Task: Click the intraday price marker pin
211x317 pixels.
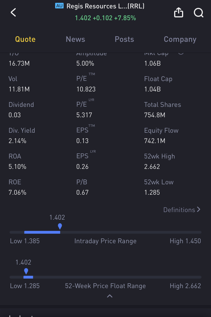Action: pyautogui.click(x=60, y=226)
